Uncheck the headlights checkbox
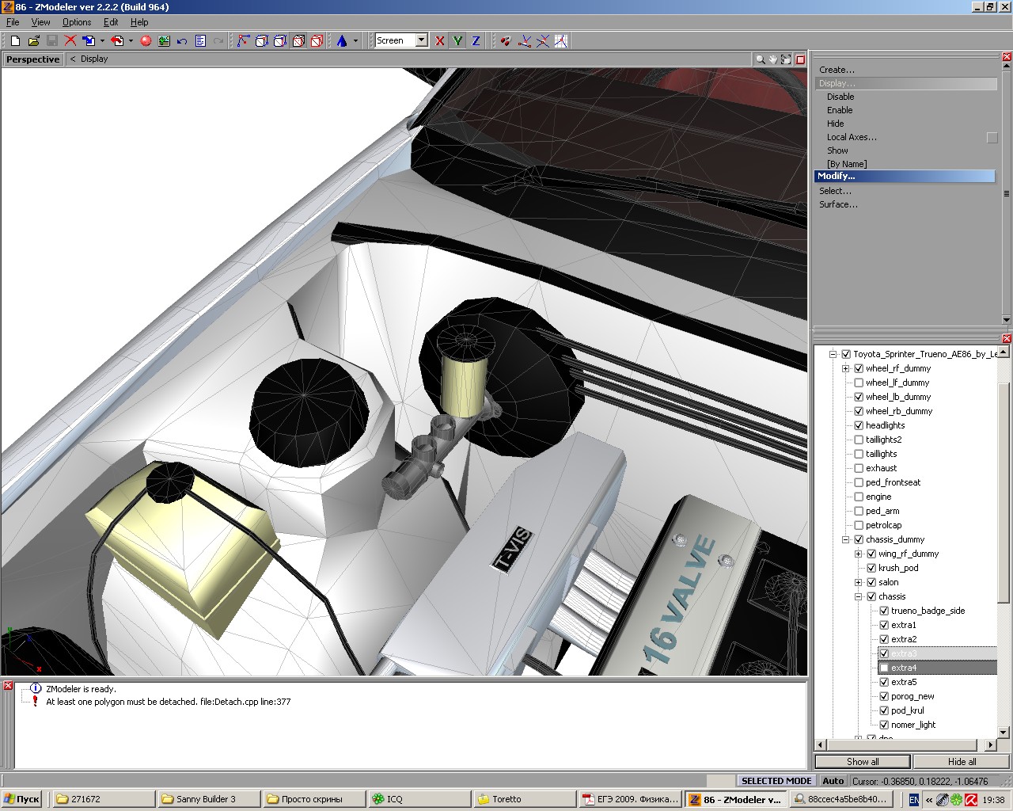Viewport: 1013px width, 811px height. click(859, 425)
